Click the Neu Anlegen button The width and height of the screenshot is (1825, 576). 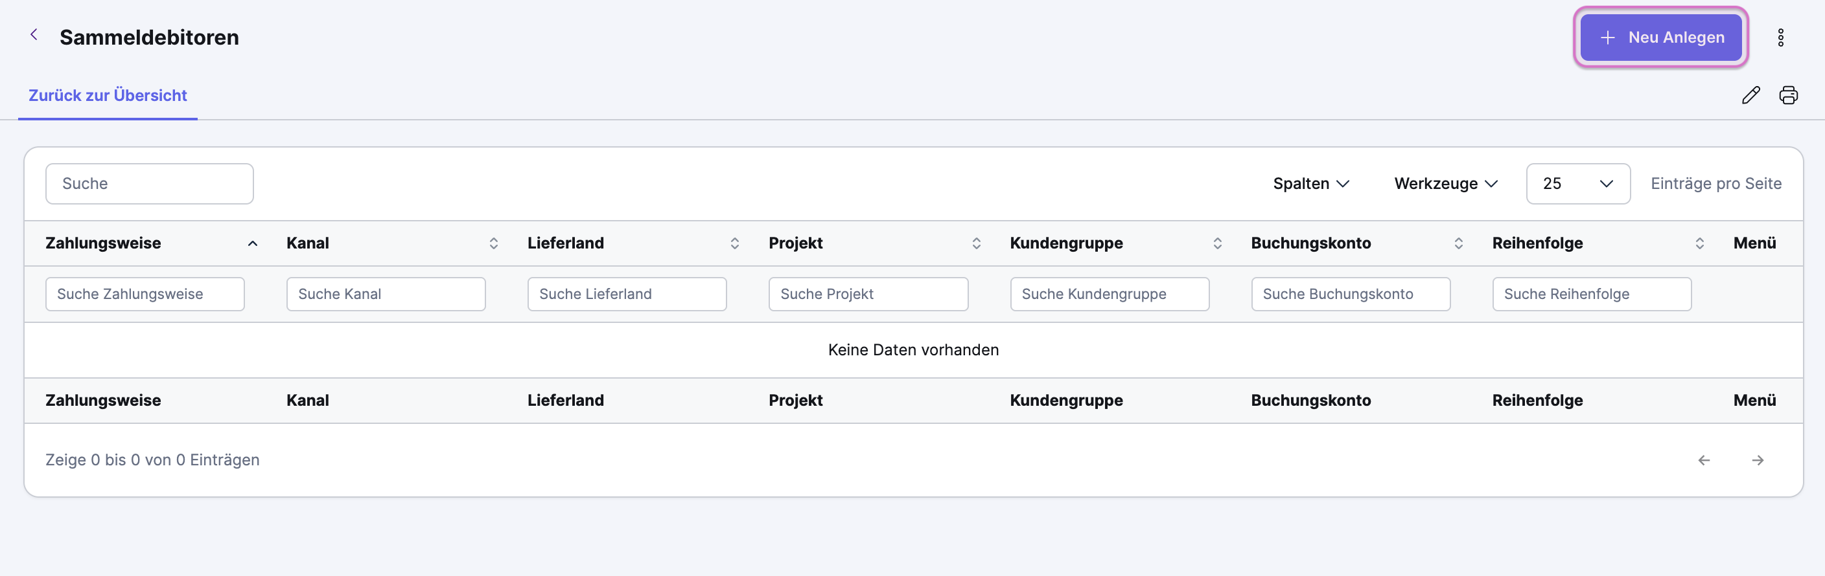point(1660,38)
